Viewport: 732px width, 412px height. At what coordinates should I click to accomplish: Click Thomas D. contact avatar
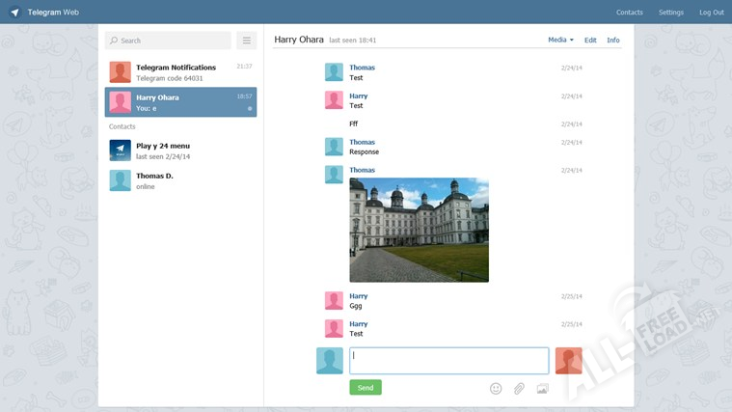click(120, 180)
